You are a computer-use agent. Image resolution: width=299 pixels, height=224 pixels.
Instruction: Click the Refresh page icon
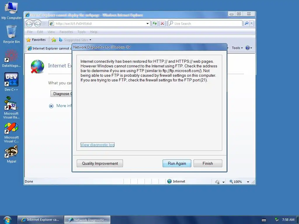(x=155, y=23)
